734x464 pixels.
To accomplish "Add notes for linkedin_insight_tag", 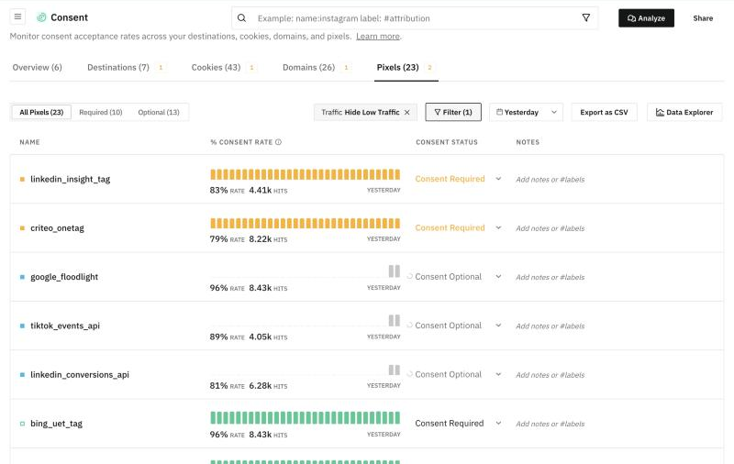I will click(550, 179).
